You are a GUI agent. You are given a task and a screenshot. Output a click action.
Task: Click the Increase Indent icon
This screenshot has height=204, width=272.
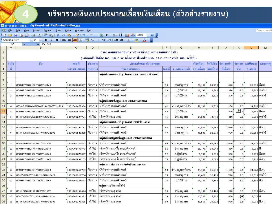122,40
